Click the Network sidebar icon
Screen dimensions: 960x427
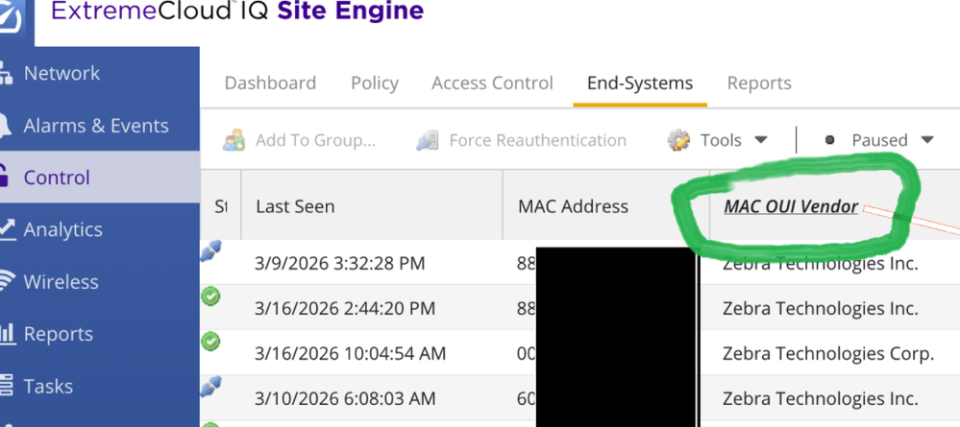[6, 73]
